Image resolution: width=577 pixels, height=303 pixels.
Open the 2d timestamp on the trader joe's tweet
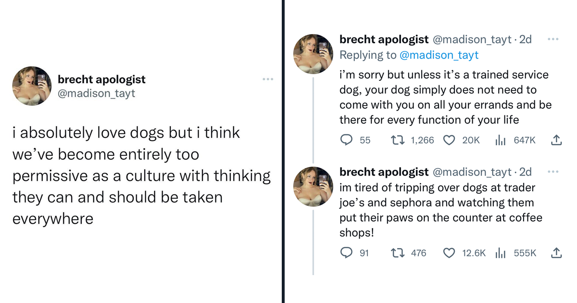pyautogui.click(x=526, y=172)
